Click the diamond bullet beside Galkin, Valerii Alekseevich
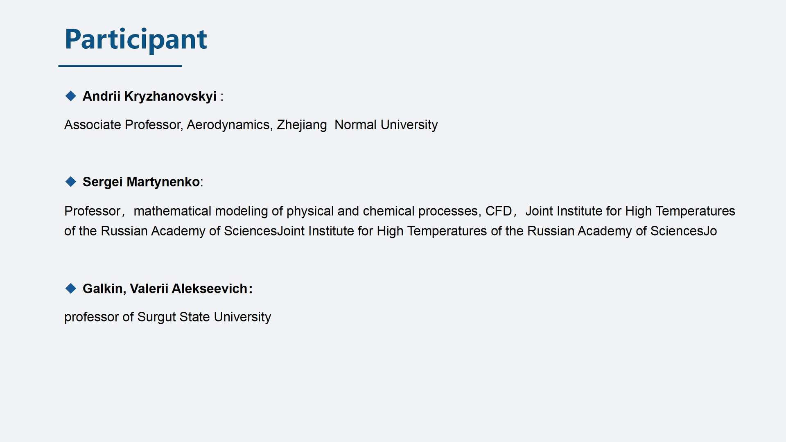Image resolution: width=786 pixels, height=442 pixels. click(71, 289)
